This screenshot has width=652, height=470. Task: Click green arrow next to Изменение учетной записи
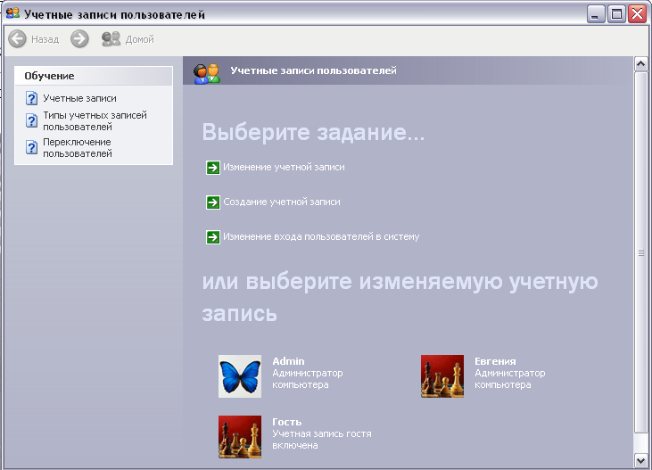pos(213,168)
